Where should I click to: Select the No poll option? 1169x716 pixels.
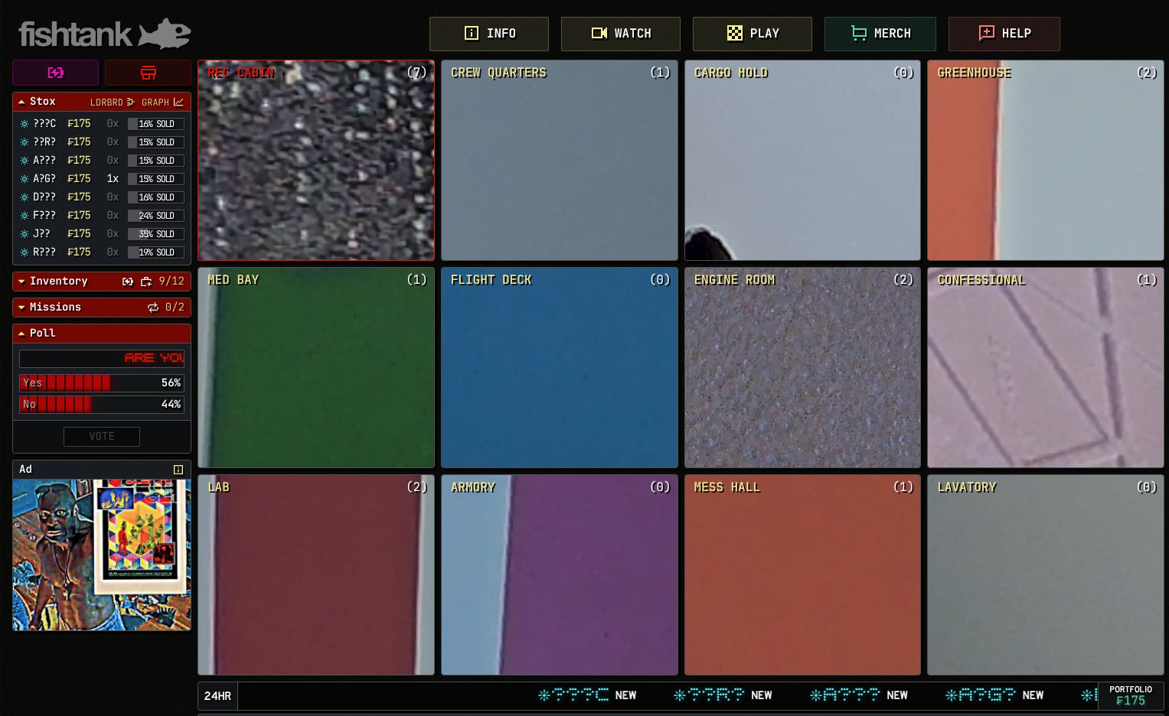tap(102, 404)
